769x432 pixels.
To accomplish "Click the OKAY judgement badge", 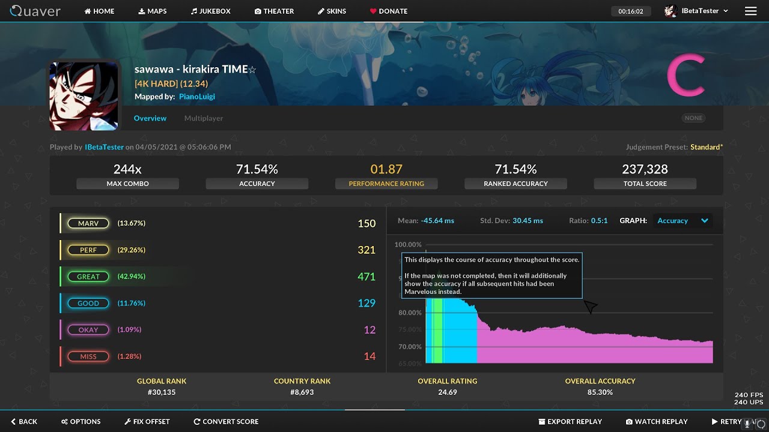I will coord(88,329).
